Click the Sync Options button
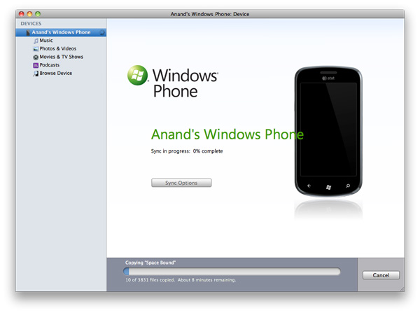 click(181, 183)
